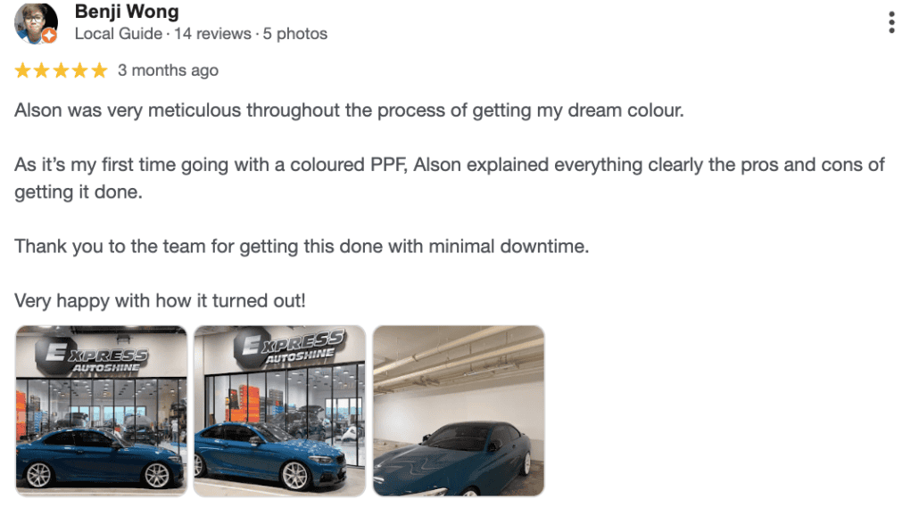This screenshot has height=507, width=919.
Task: Click the 14 reviews count text
Action: point(212,34)
